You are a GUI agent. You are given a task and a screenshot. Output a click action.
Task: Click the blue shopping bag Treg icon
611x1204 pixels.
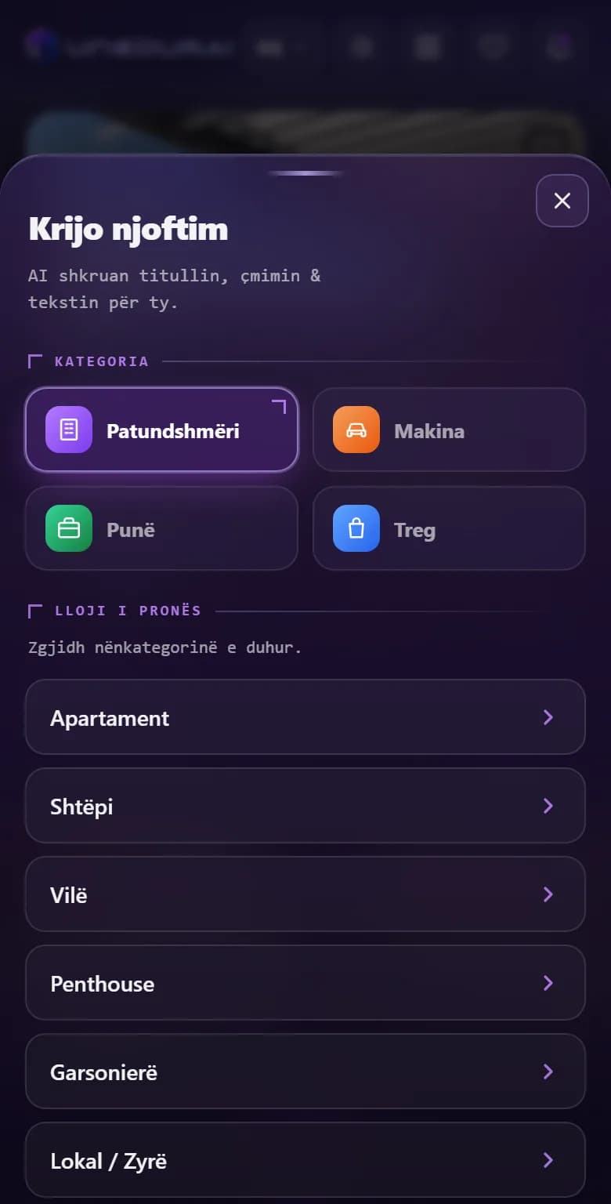coord(356,528)
